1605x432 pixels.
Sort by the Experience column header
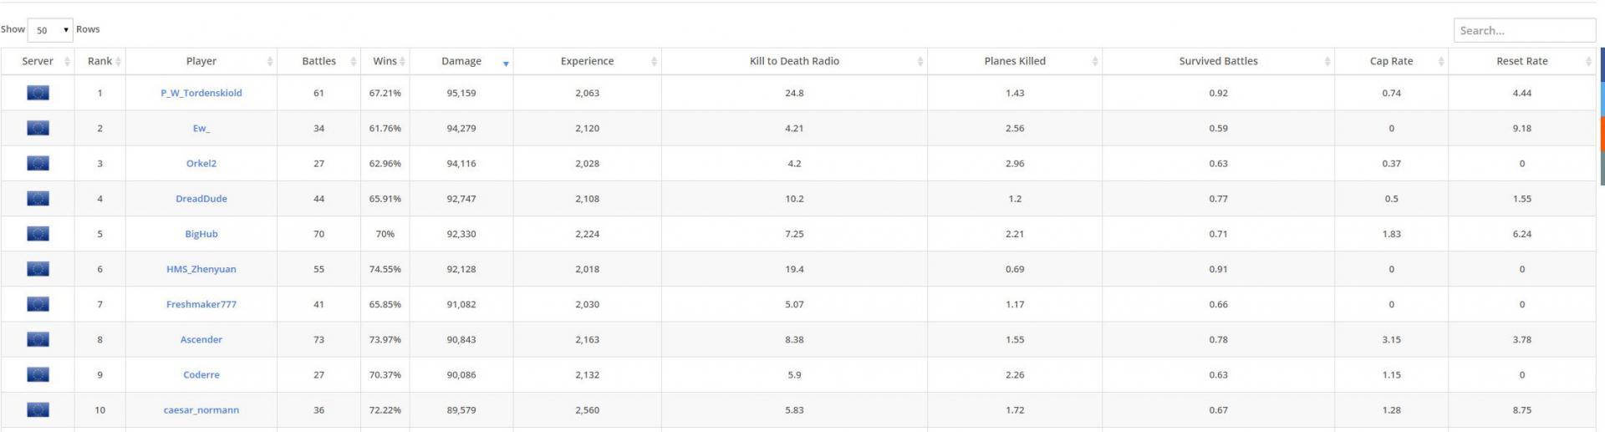click(587, 61)
